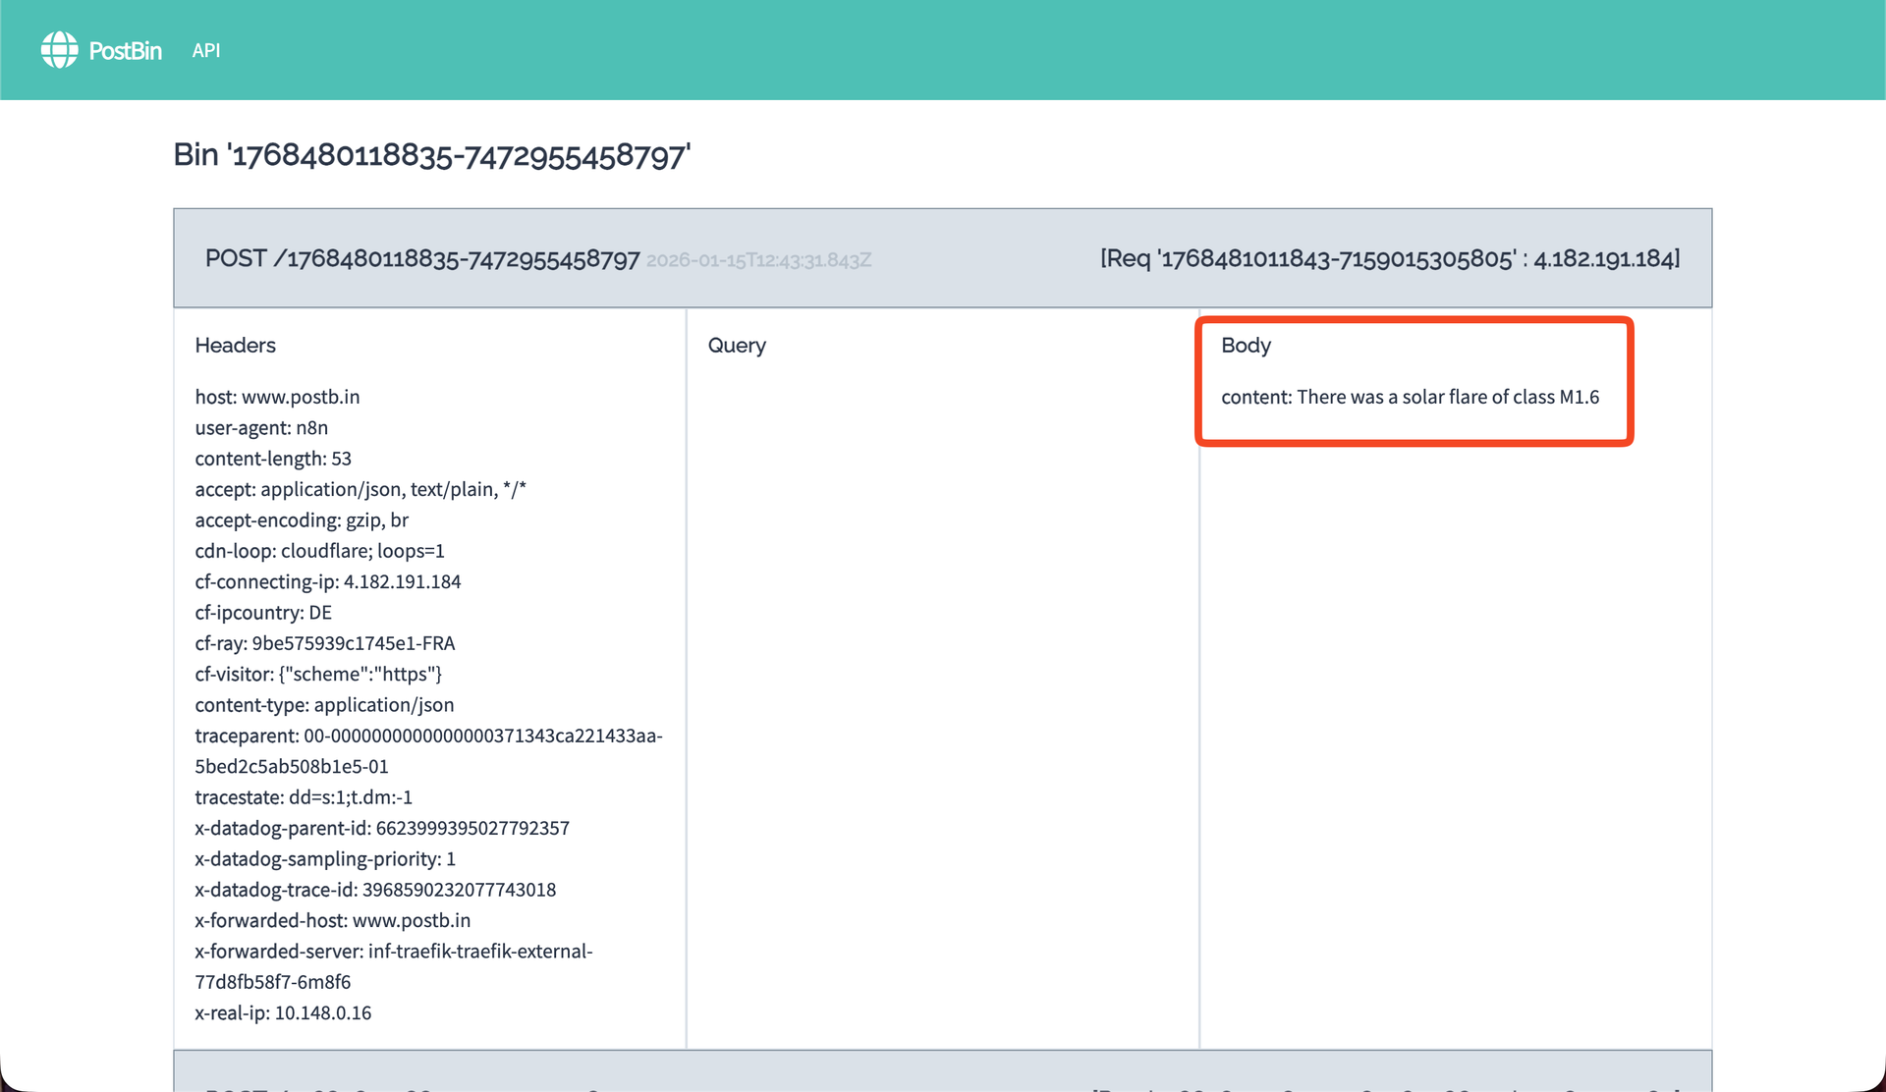Click the Bin ID page heading

tap(431, 155)
